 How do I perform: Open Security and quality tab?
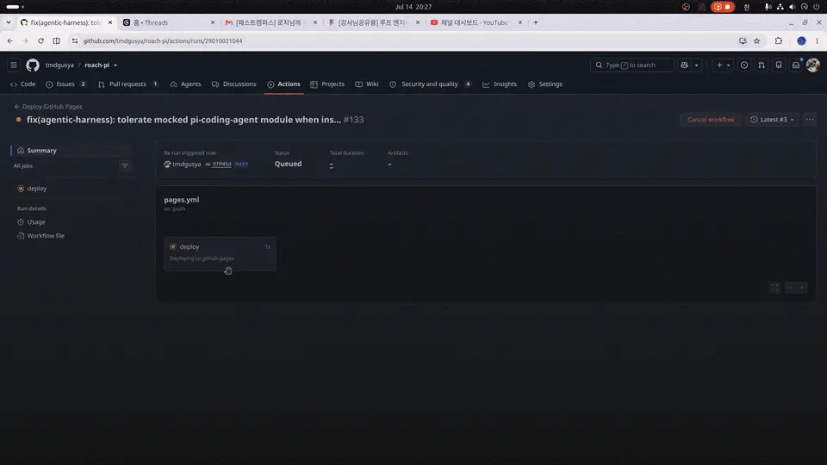point(431,84)
